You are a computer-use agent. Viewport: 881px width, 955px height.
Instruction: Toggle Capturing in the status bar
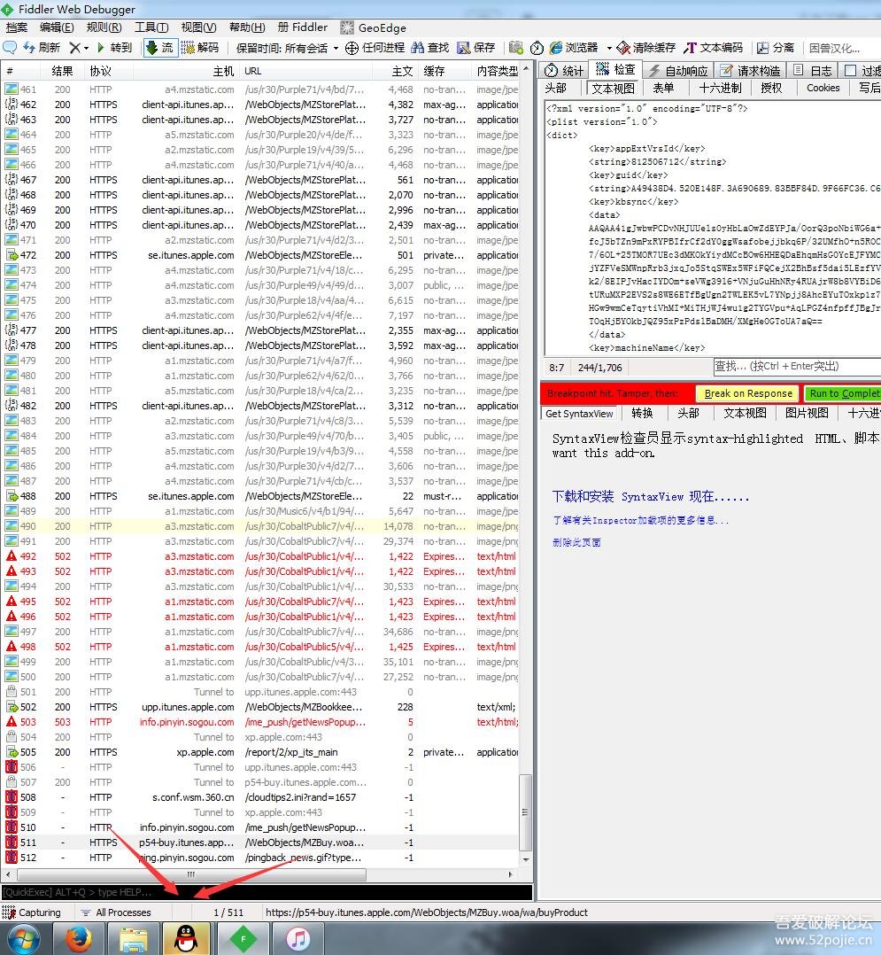click(x=32, y=912)
